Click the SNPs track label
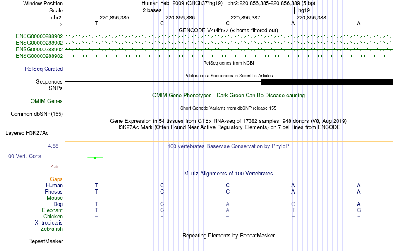The image size is (393, 251). (56, 88)
